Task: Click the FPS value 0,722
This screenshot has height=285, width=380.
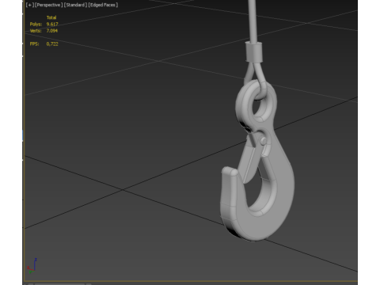Action: pyautogui.click(x=52, y=44)
